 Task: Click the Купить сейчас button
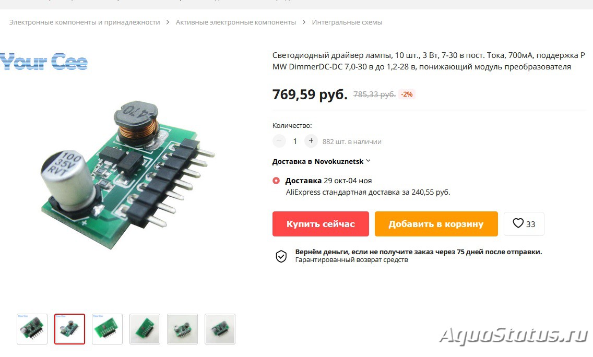321,224
